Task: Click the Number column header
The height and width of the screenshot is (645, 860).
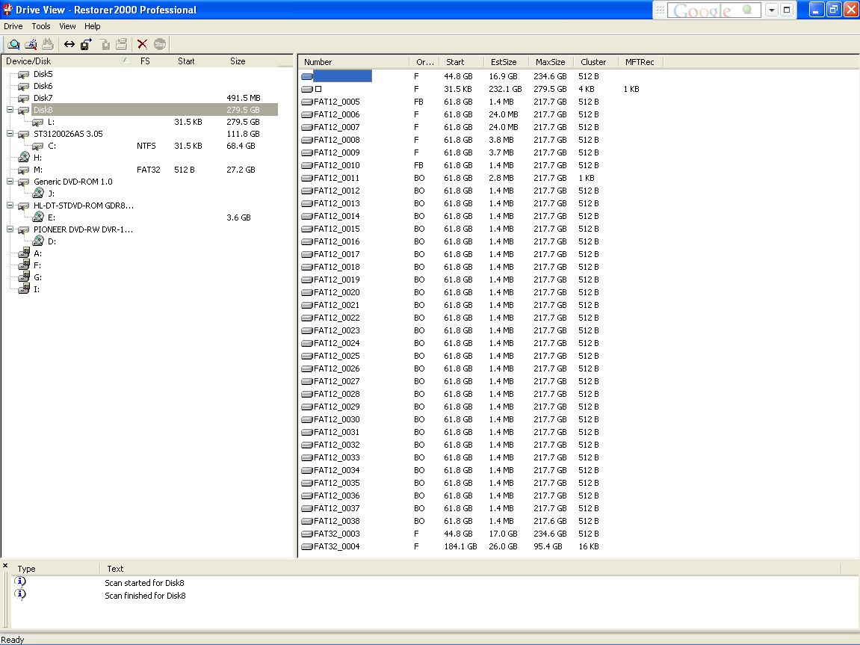Action: [354, 63]
